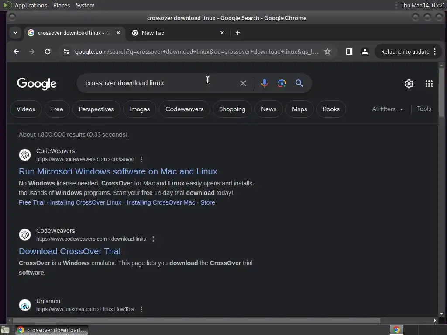Click the Unixmen site favicon
This screenshot has height=335, width=447.
pyautogui.click(x=25, y=305)
